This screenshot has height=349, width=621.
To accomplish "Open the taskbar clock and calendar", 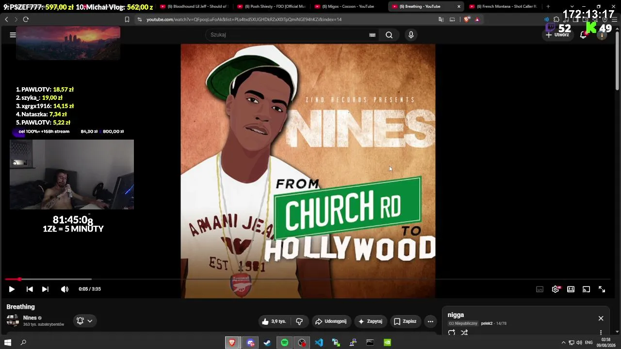I will 606,343.
